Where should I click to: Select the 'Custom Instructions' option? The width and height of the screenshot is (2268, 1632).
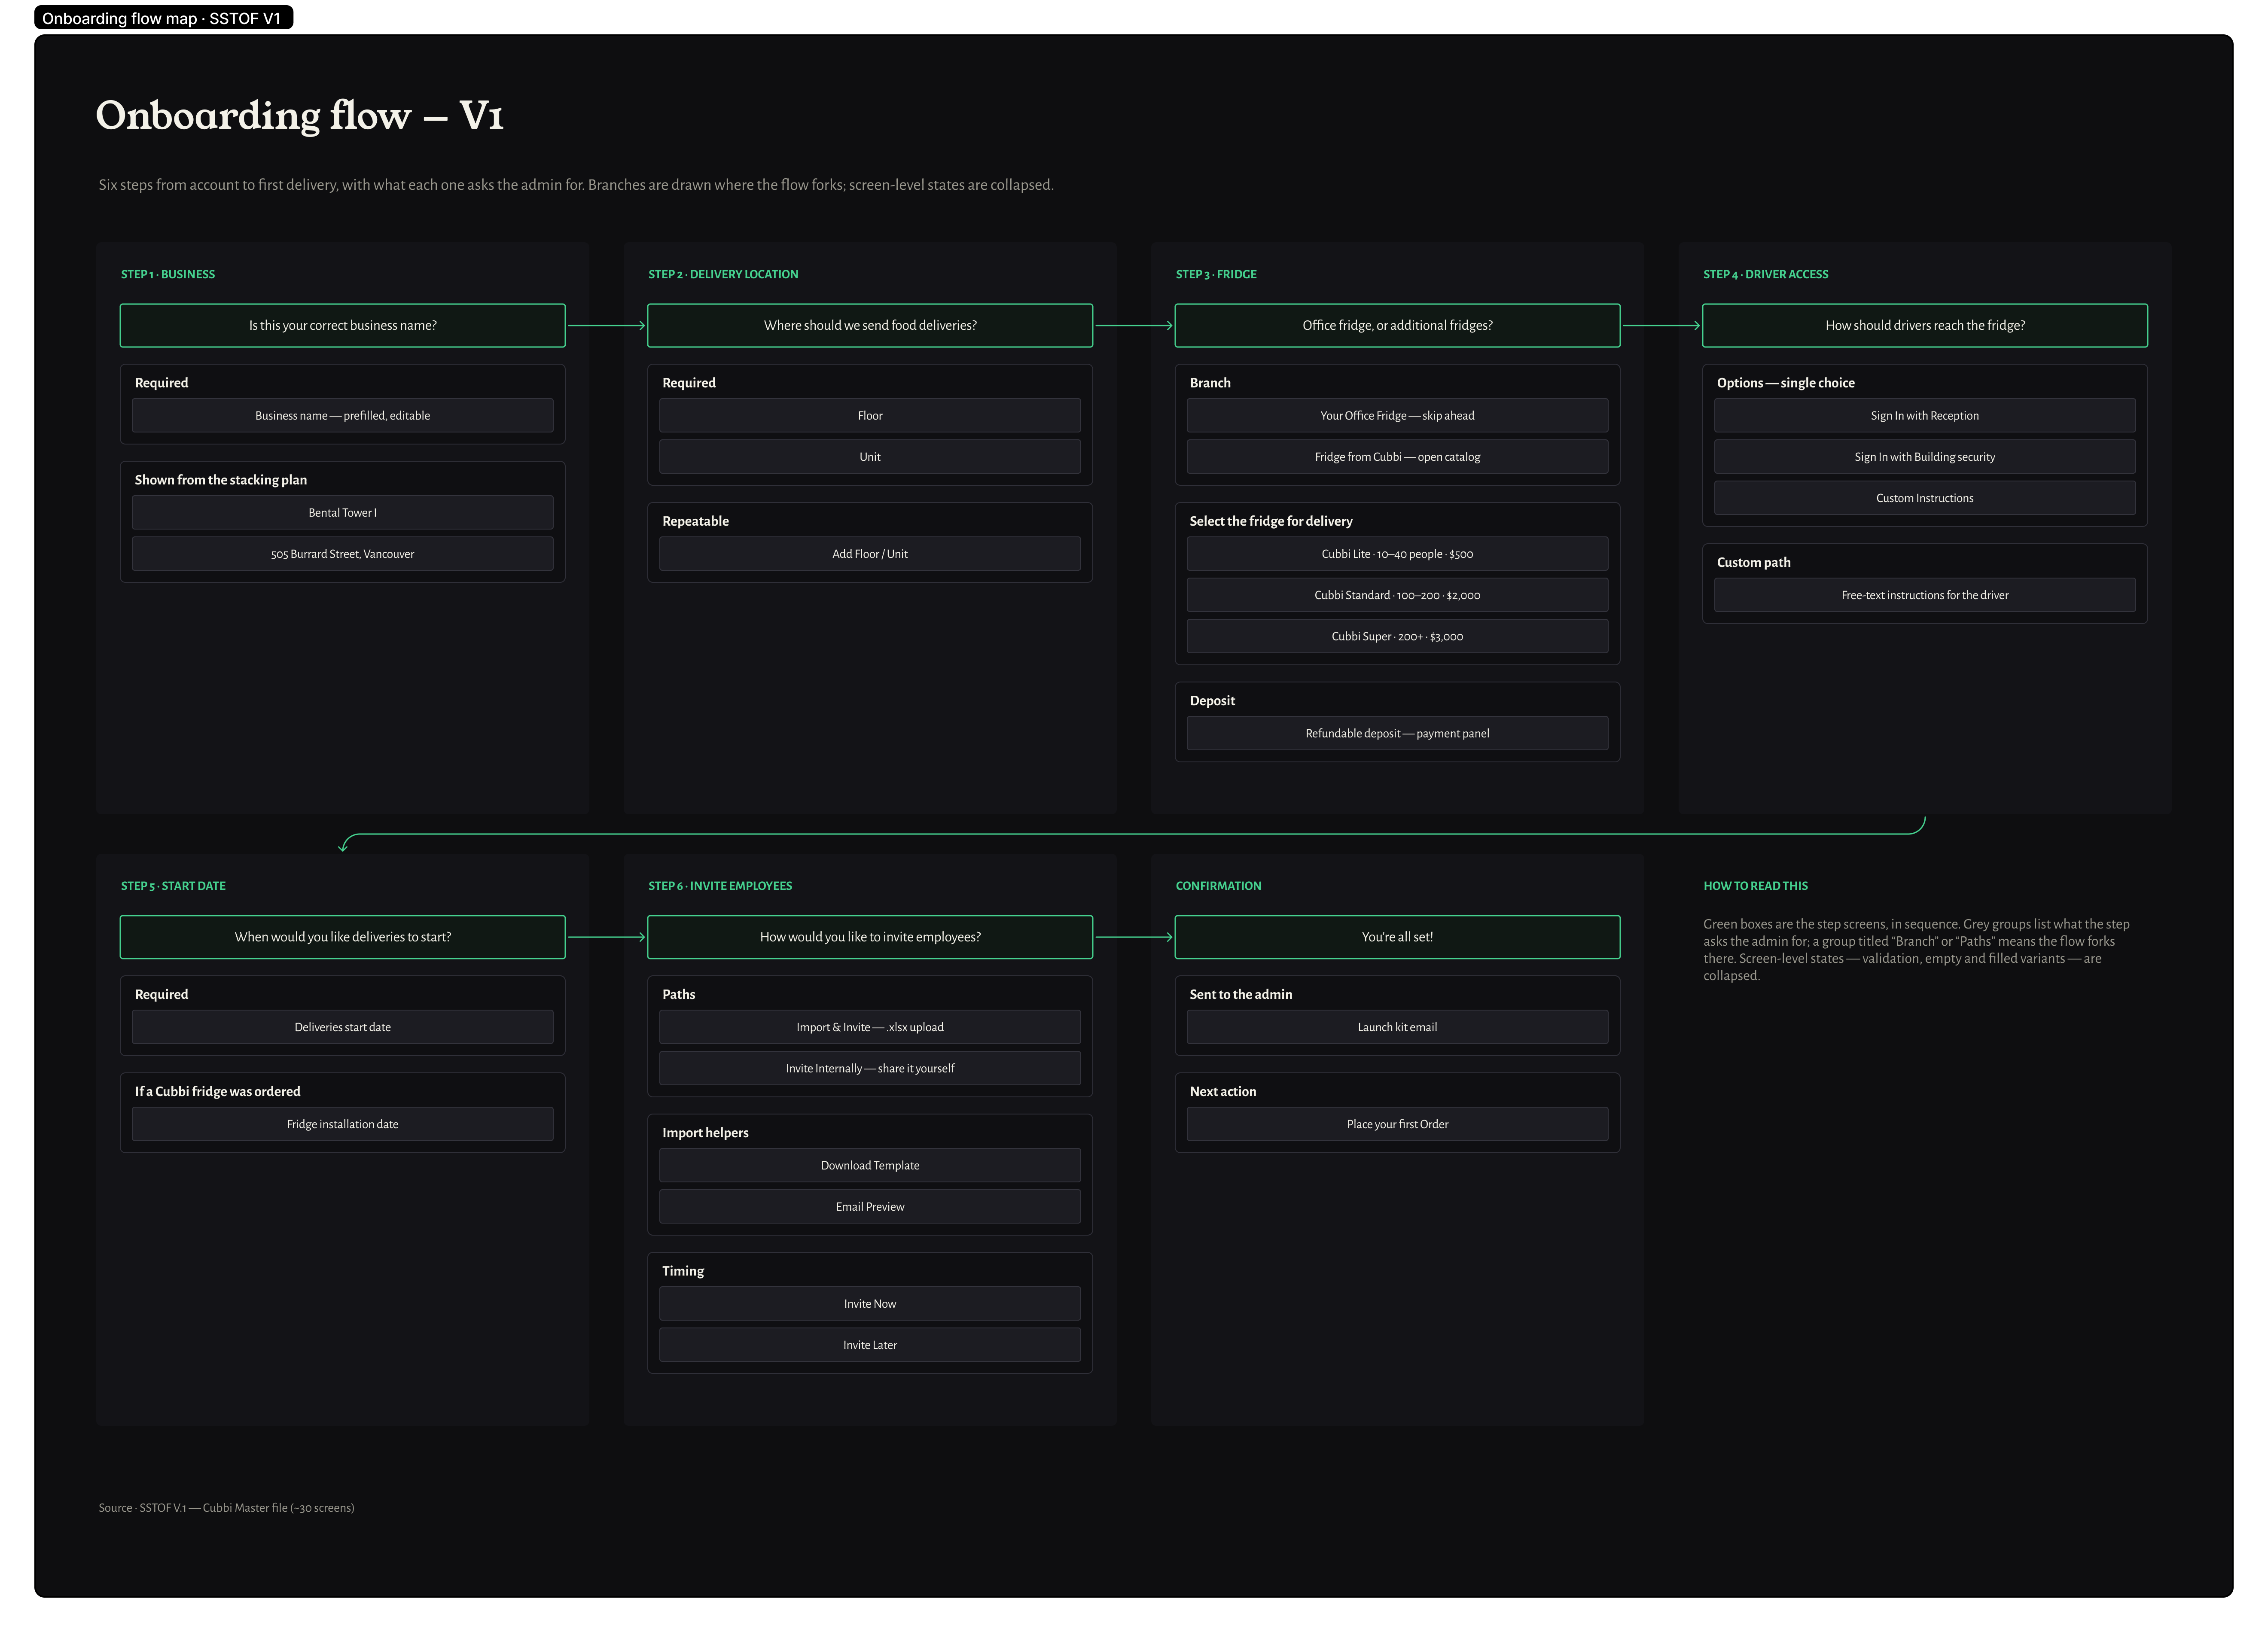point(1925,498)
